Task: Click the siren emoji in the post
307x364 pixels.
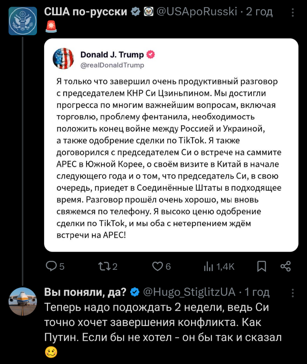Action: click(x=51, y=26)
